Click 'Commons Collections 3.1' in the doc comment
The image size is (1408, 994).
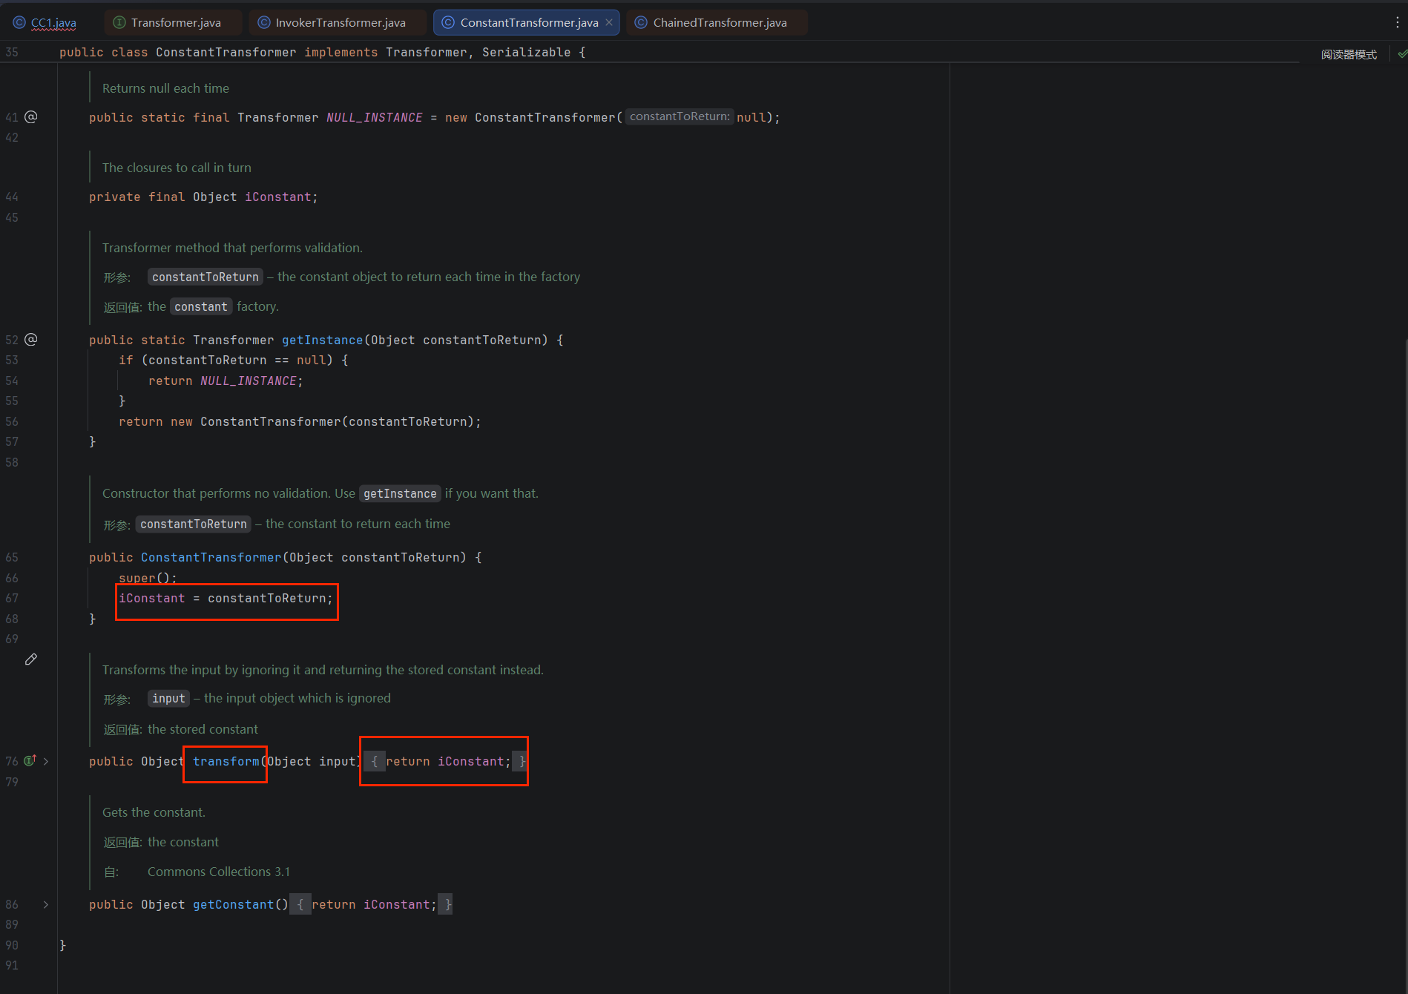tap(219, 872)
